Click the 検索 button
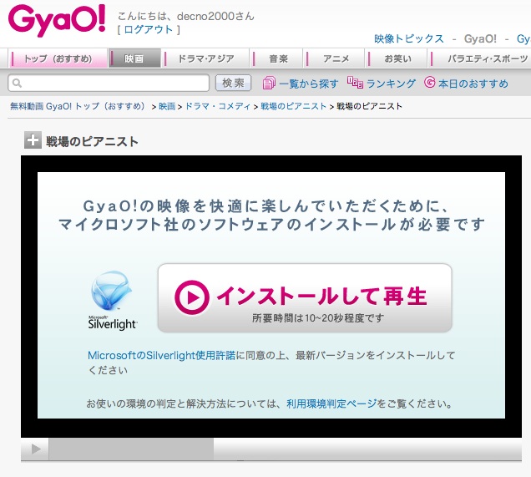This screenshot has height=477, width=531. click(x=233, y=83)
